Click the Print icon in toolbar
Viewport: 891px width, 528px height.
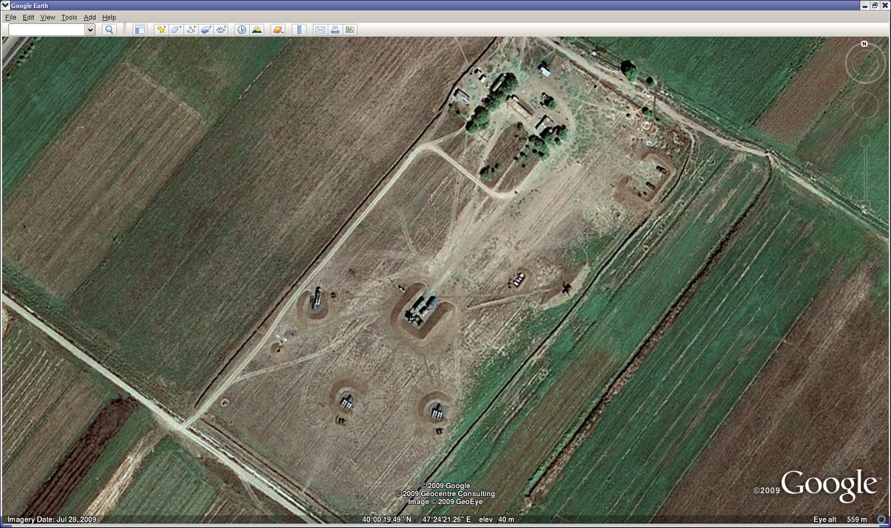[x=335, y=30]
